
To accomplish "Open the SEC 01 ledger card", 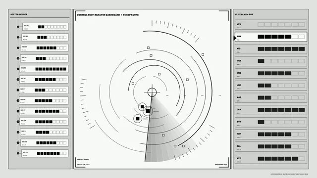I will [45, 27].
